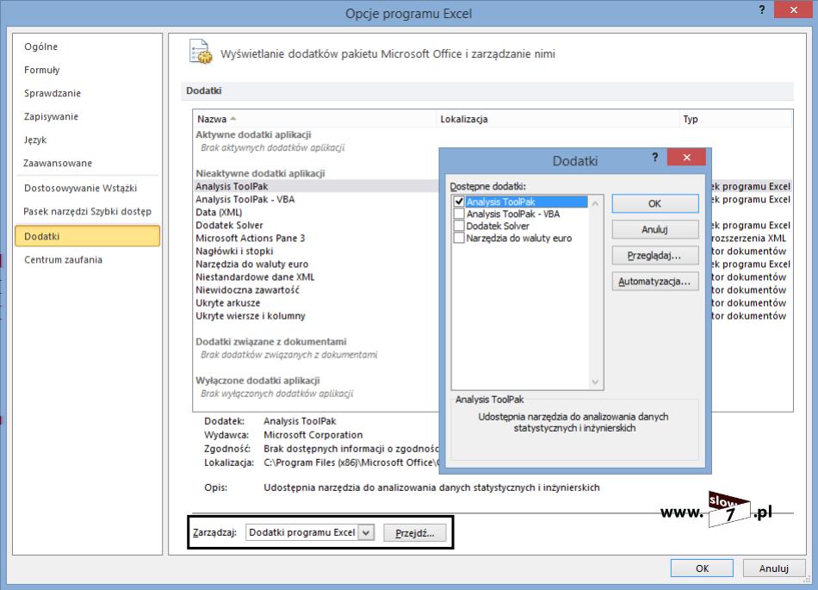Select the Dodatki category in sidebar
818x590 pixels.
point(87,236)
